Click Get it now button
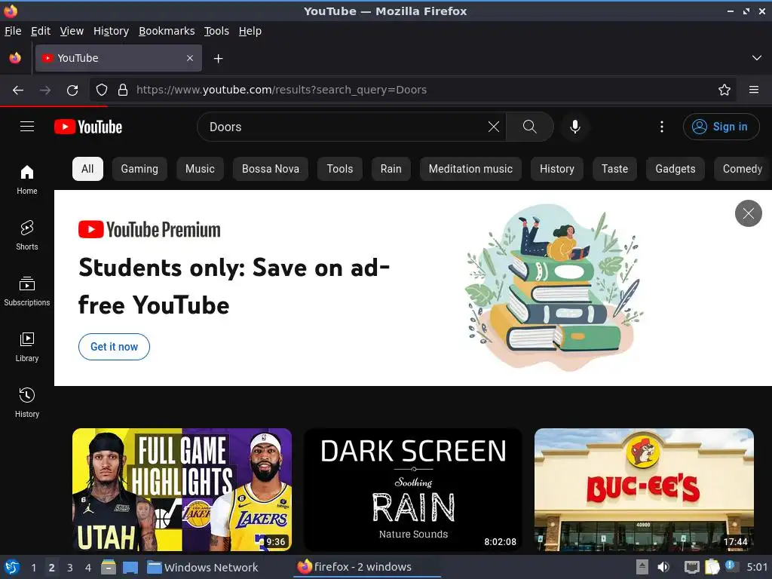Image resolution: width=772 pixels, height=579 pixels. pyautogui.click(x=115, y=347)
